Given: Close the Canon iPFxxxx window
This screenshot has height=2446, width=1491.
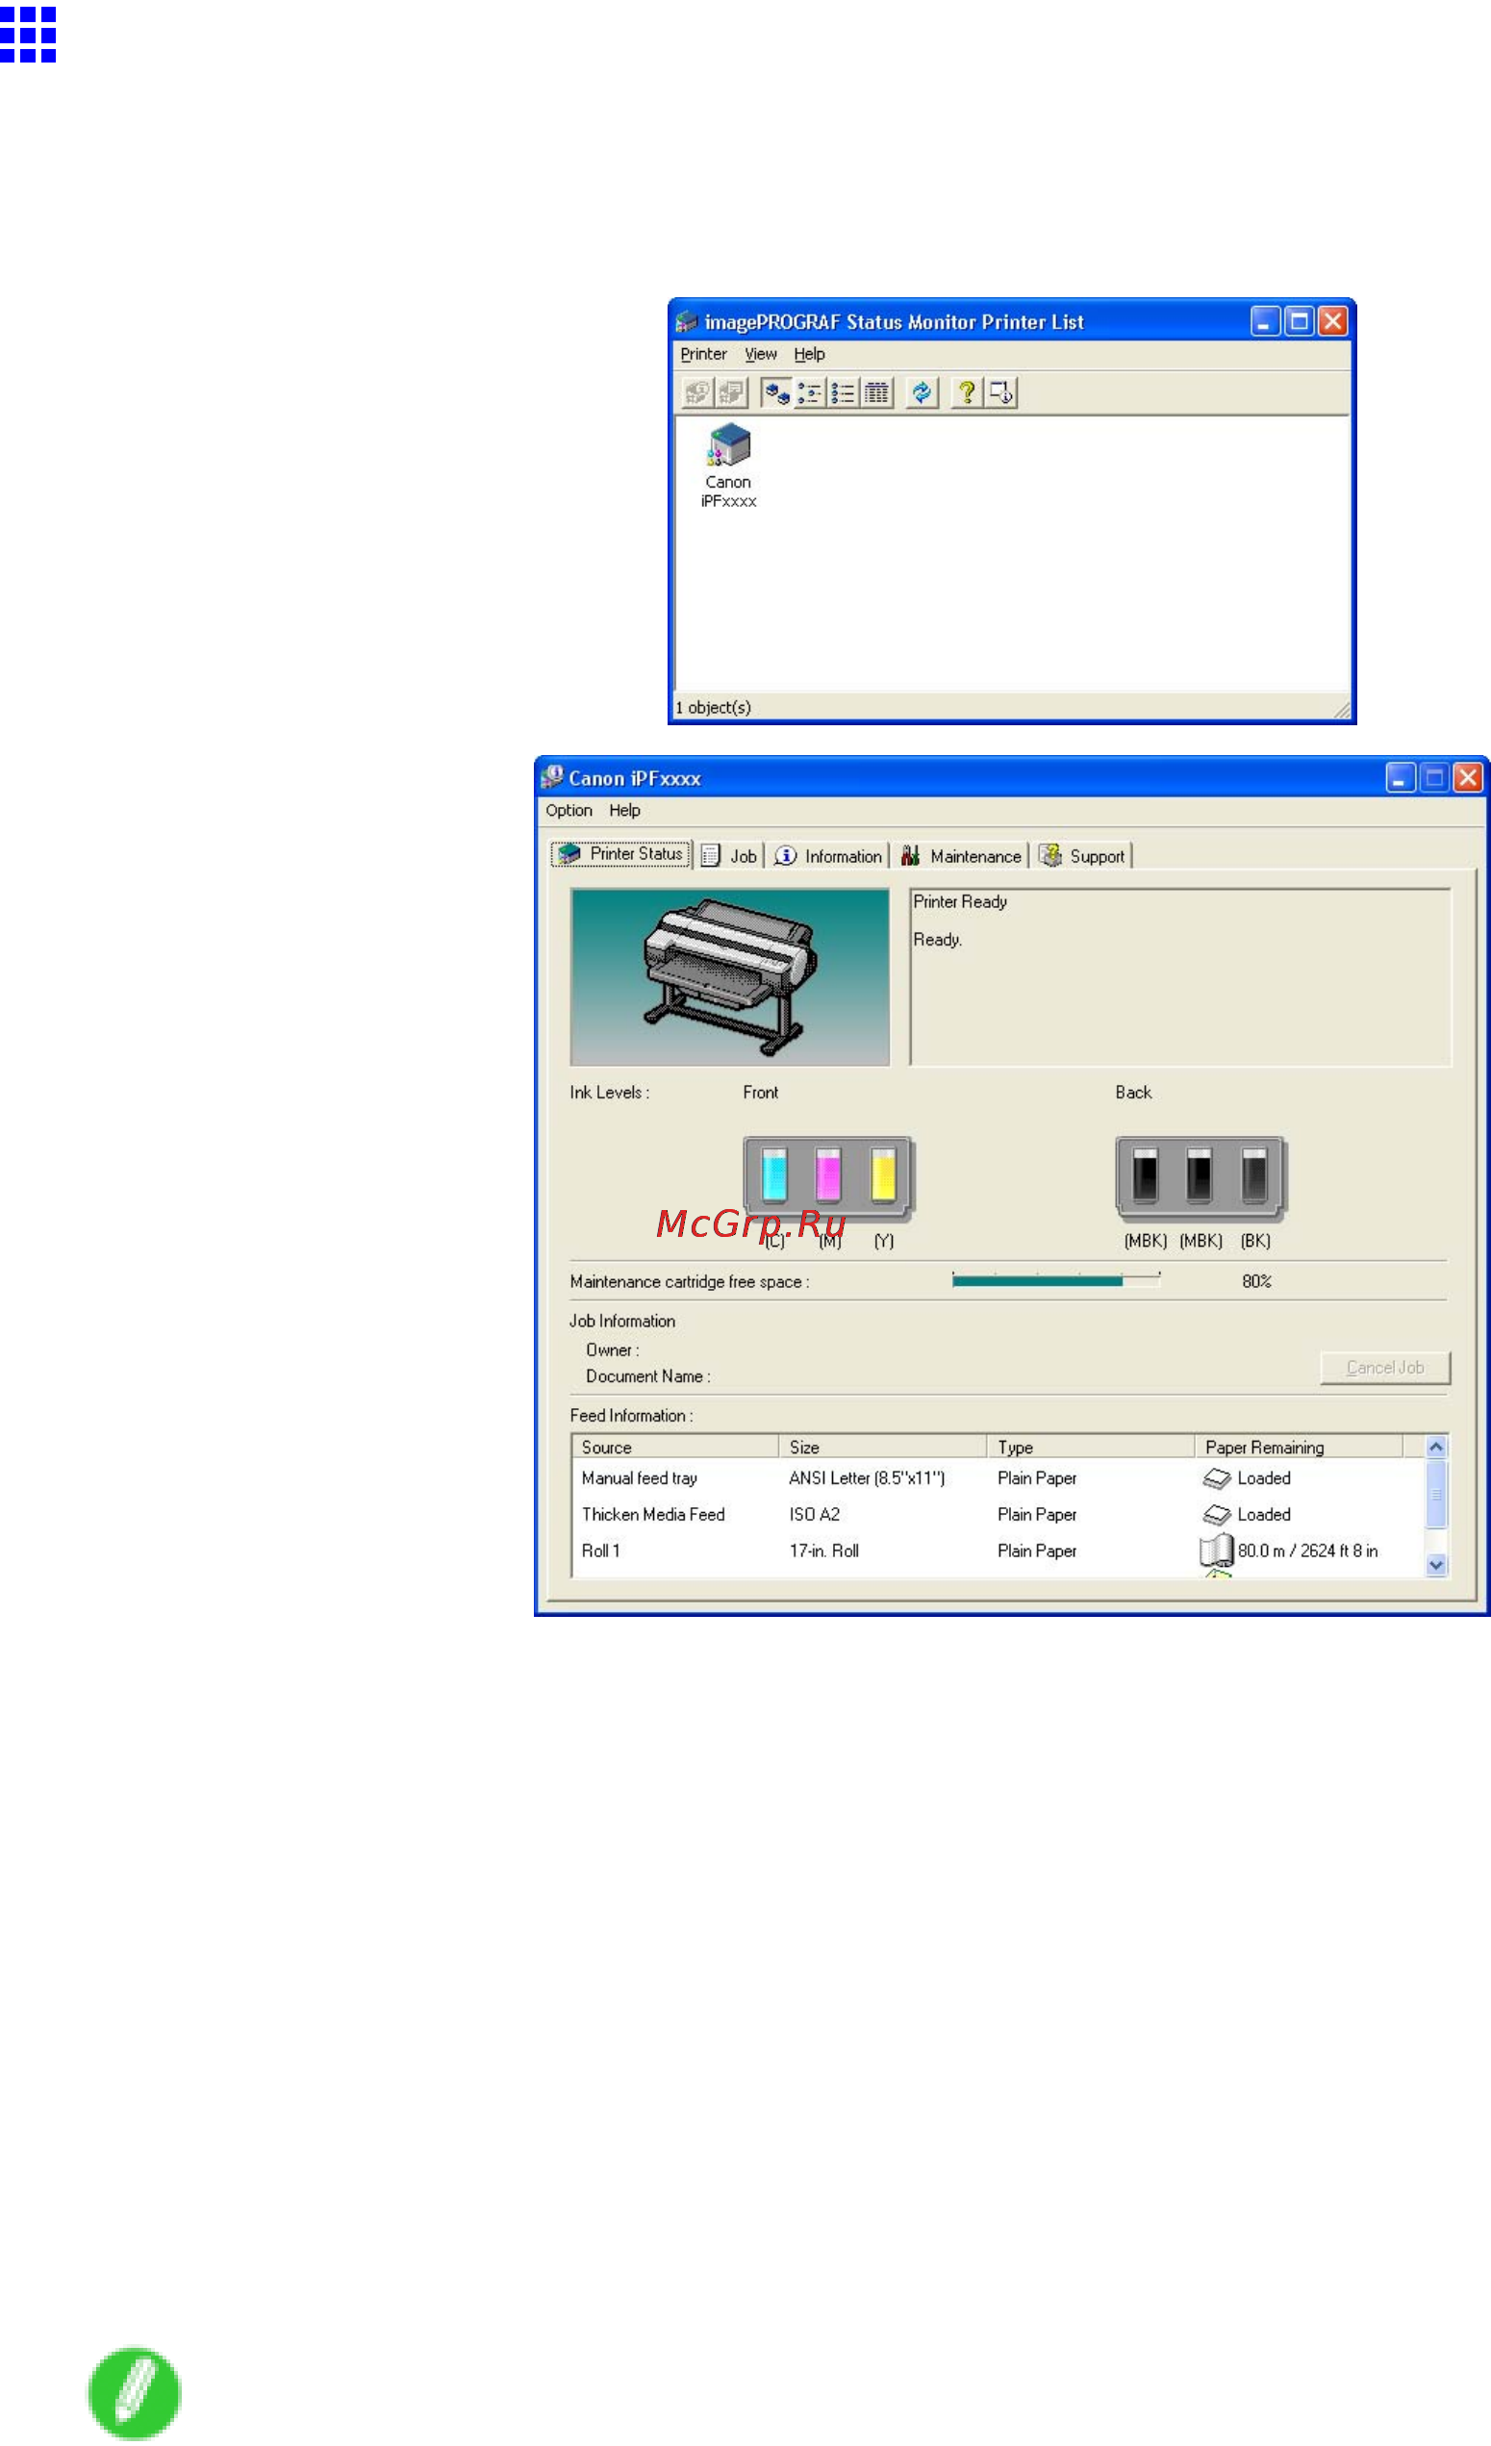Looking at the screenshot, I should click(x=1467, y=778).
